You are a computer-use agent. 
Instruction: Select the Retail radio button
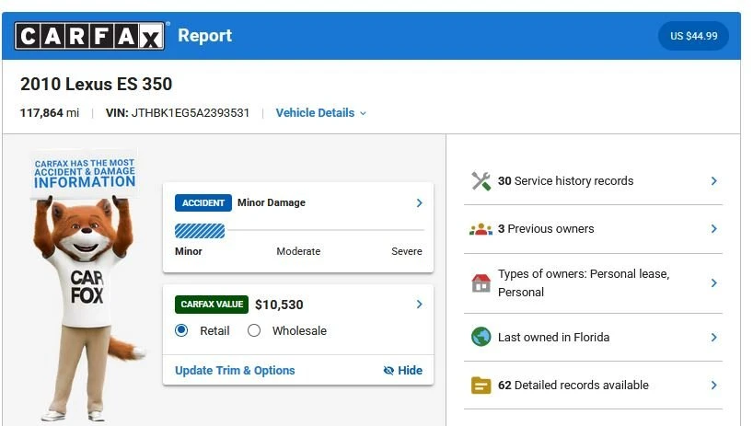point(181,330)
